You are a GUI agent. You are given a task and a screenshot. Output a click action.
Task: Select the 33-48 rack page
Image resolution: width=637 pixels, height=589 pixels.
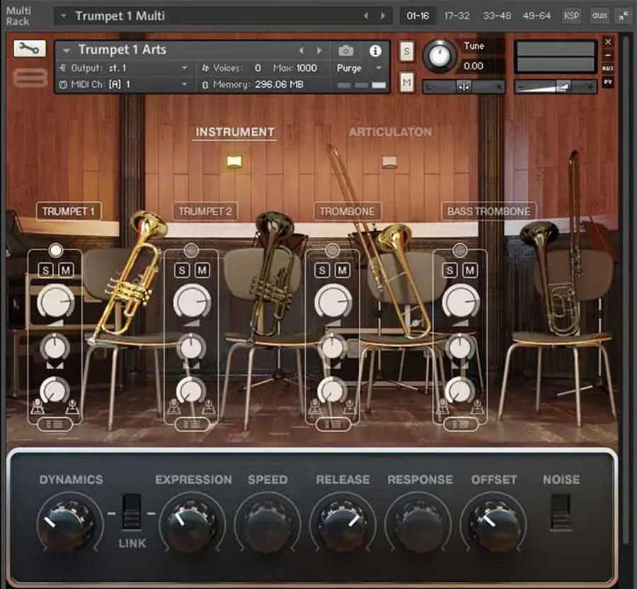click(496, 16)
